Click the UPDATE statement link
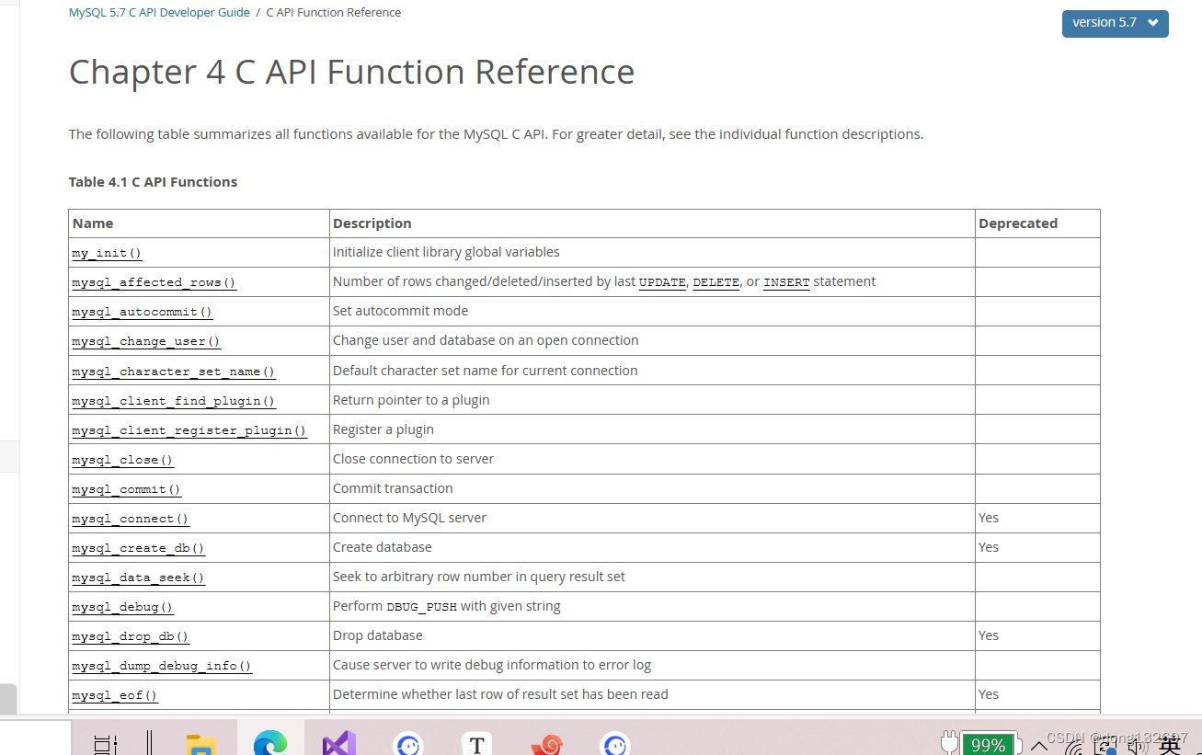 662,282
